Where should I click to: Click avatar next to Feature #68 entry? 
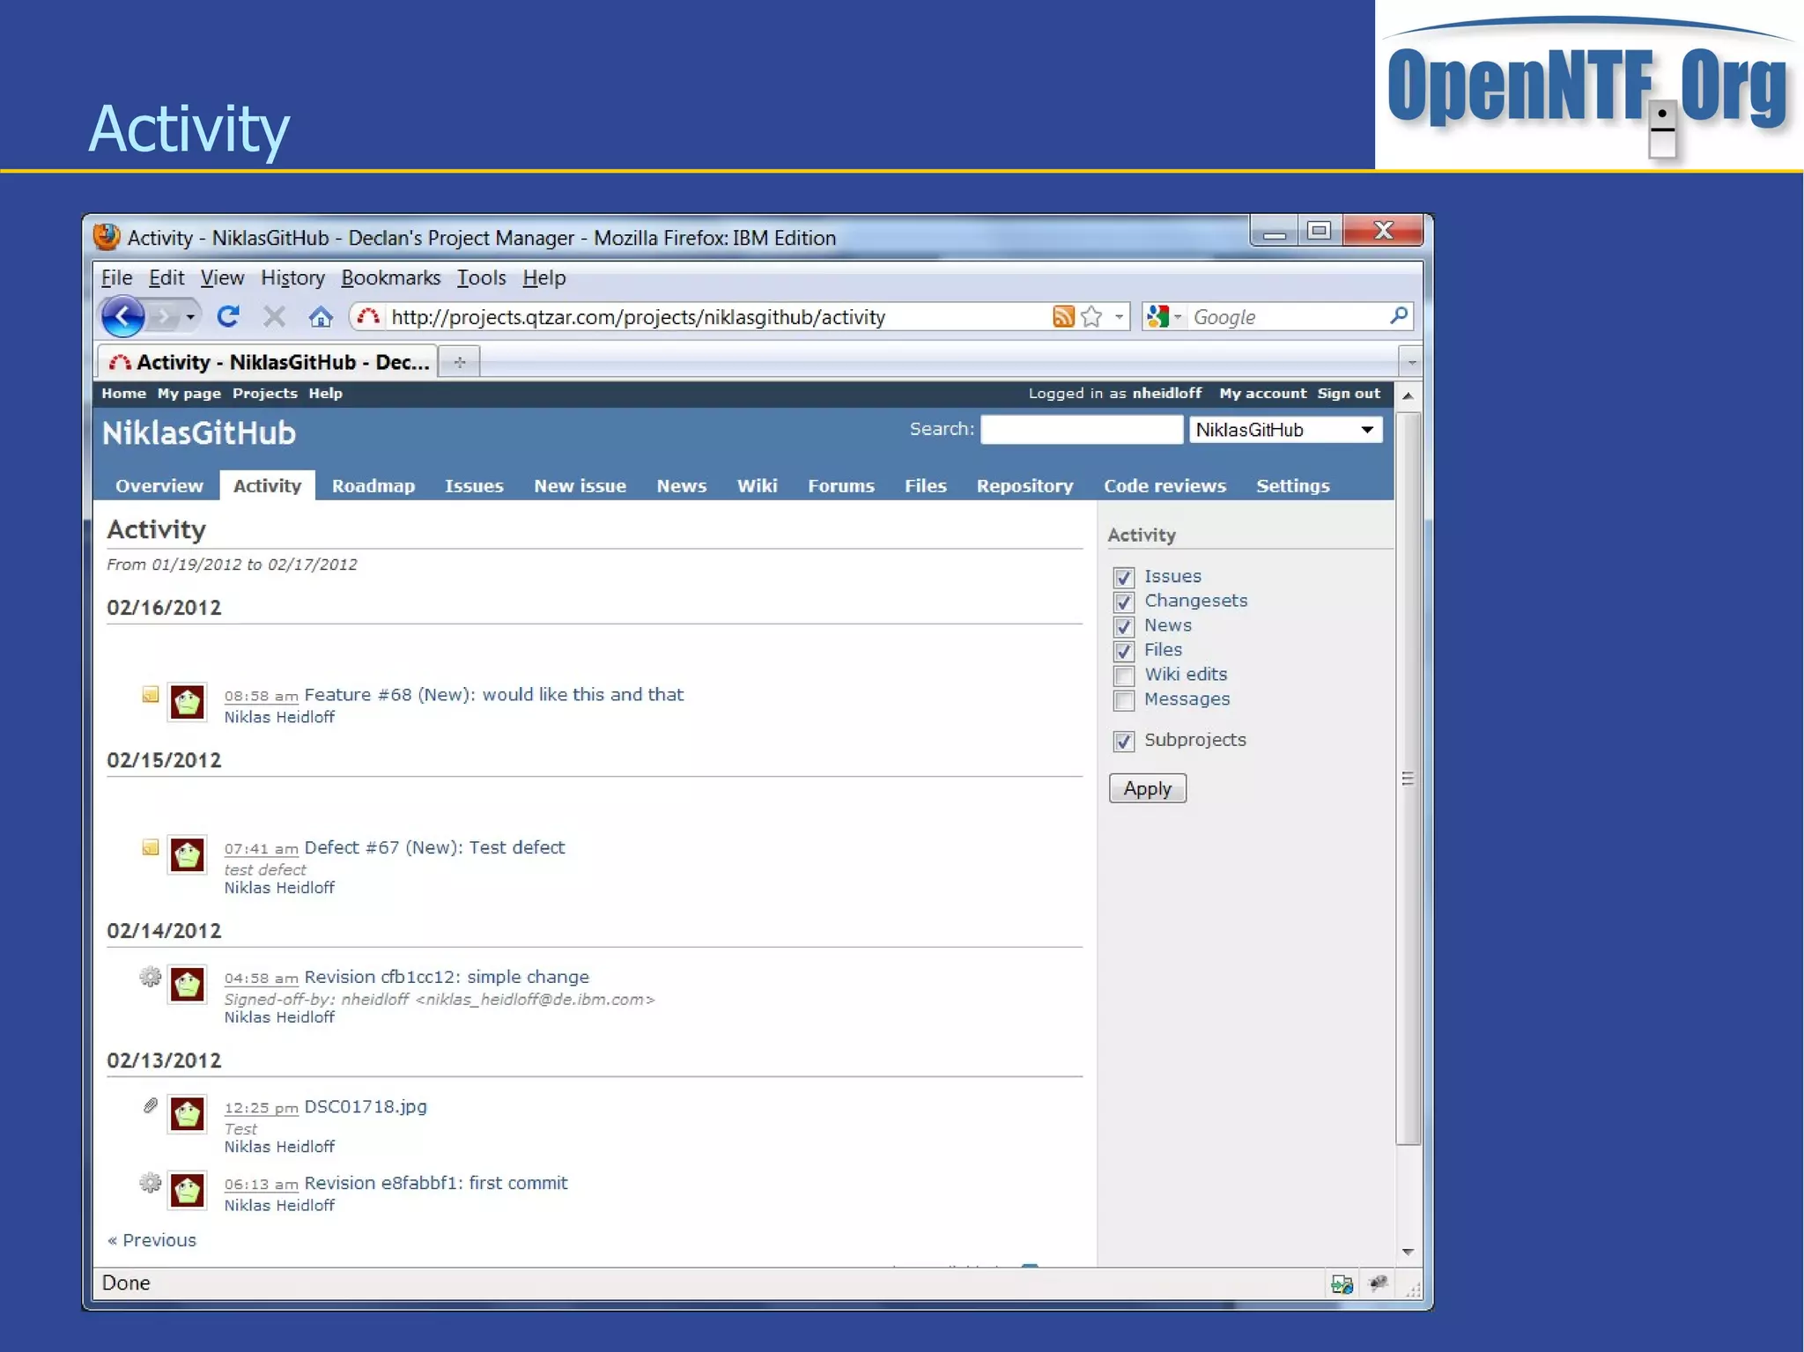(188, 703)
